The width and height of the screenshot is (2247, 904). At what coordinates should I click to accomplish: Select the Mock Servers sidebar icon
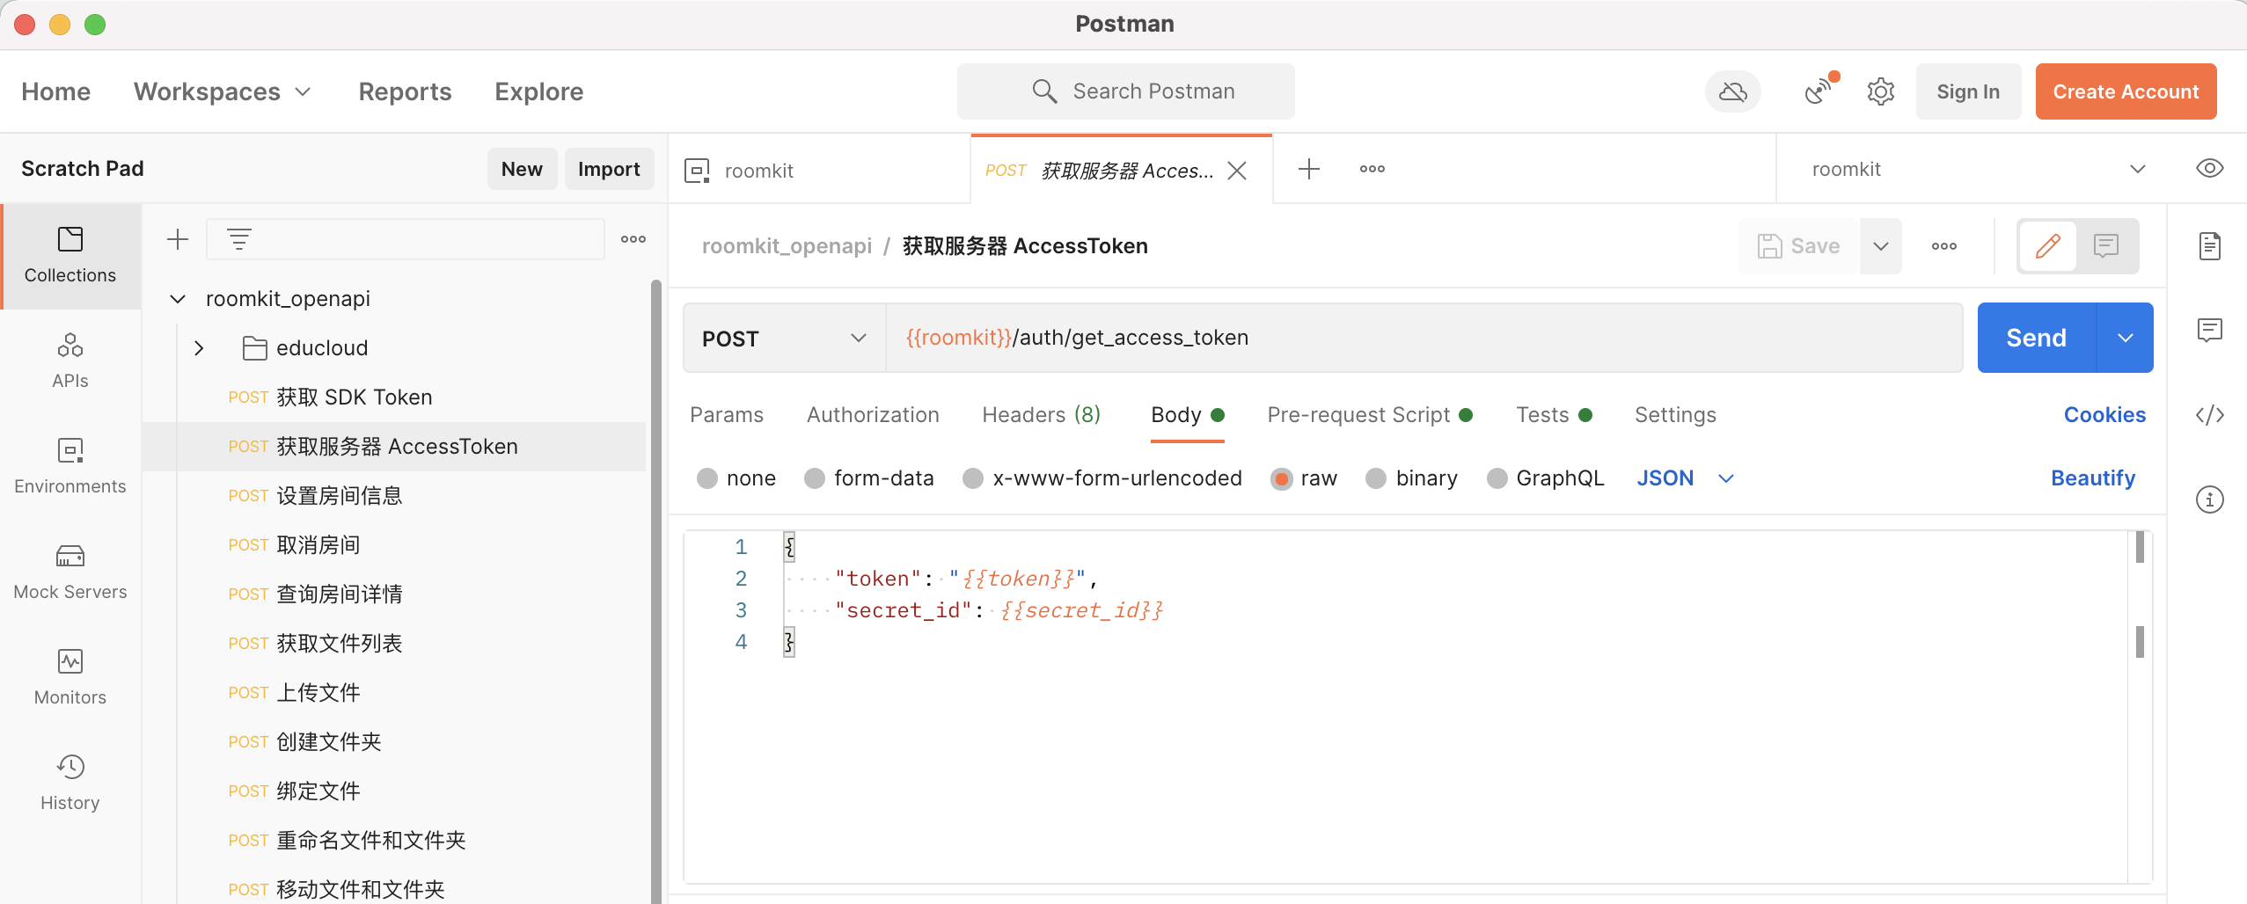click(70, 570)
